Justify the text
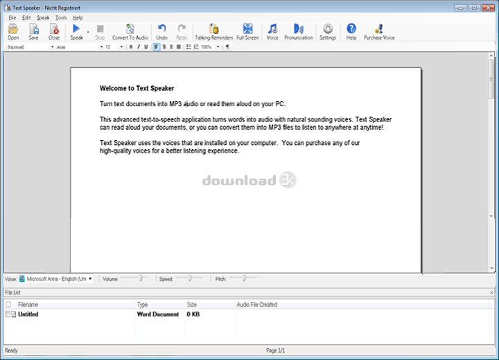 [x=179, y=47]
